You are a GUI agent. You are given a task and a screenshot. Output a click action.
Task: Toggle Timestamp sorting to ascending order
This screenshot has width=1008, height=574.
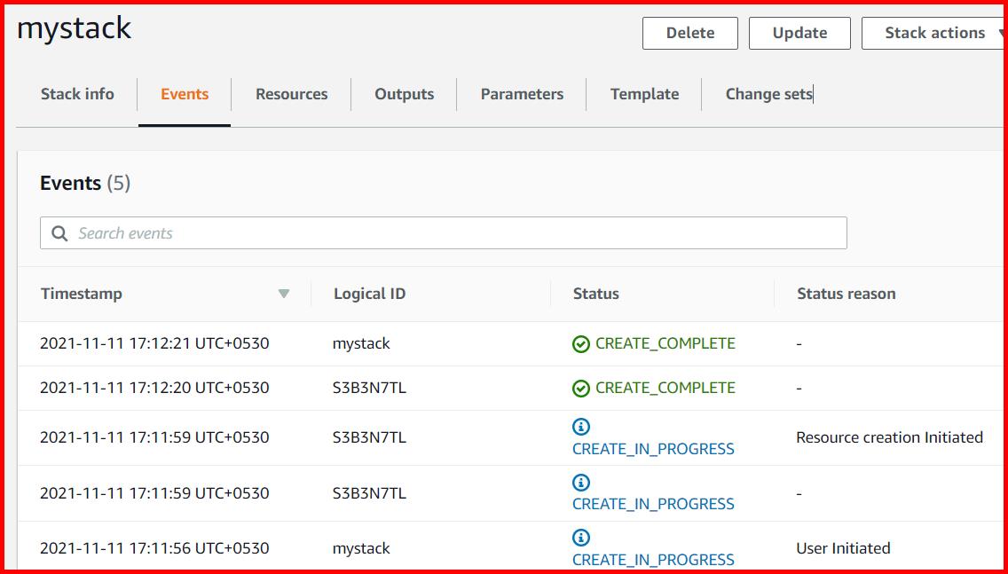(x=285, y=293)
